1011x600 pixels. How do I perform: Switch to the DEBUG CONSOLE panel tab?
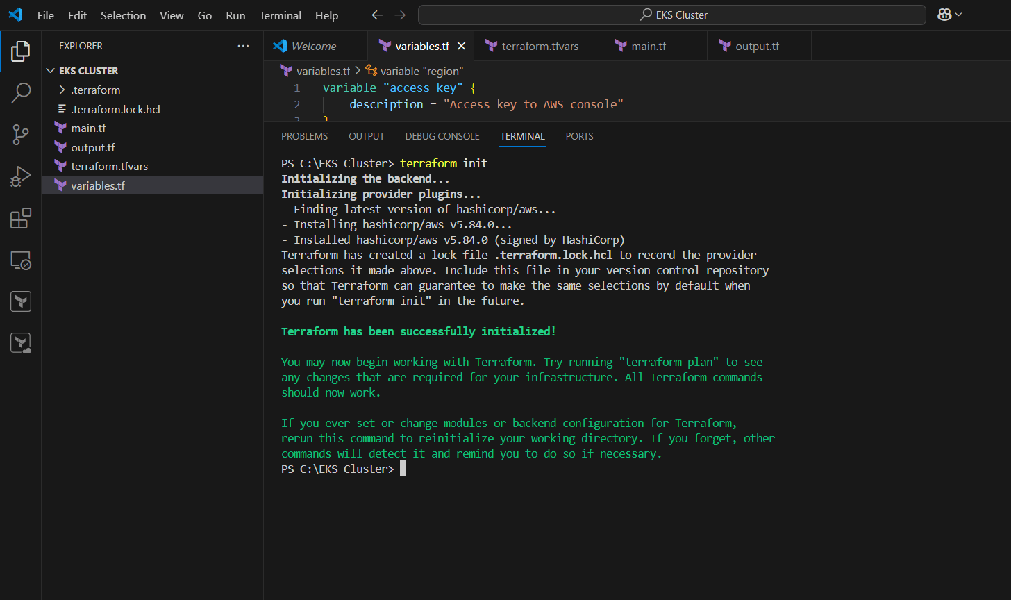click(x=442, y=136)
